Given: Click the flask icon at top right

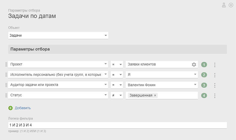Looking at the screenshot, I should click(223, 5).
